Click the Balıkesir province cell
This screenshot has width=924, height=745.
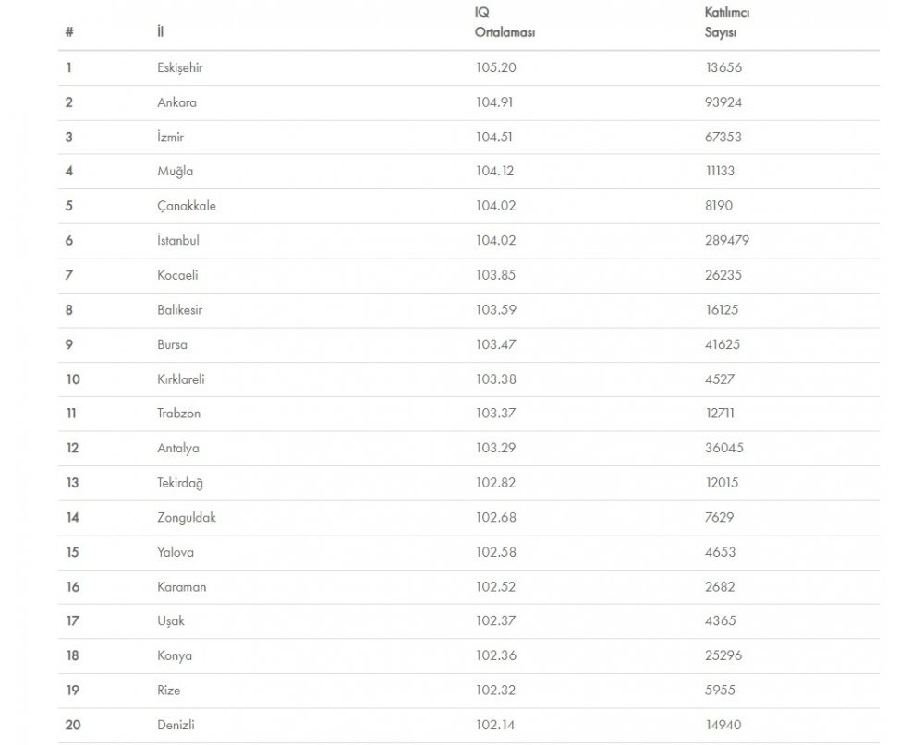pos(179,310)
